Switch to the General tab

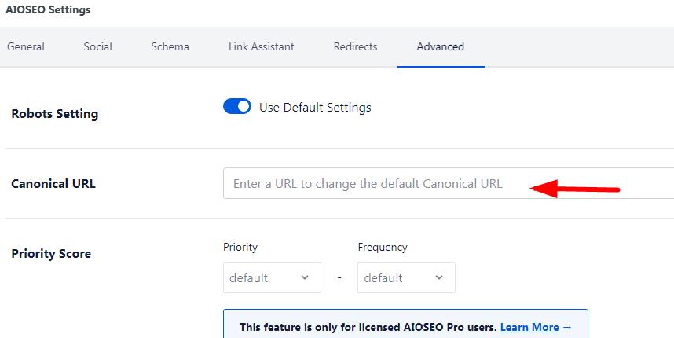tap(26, 46)
